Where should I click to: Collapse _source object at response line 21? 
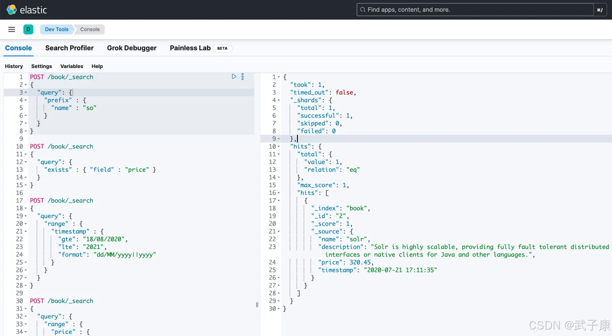[279, 232]
